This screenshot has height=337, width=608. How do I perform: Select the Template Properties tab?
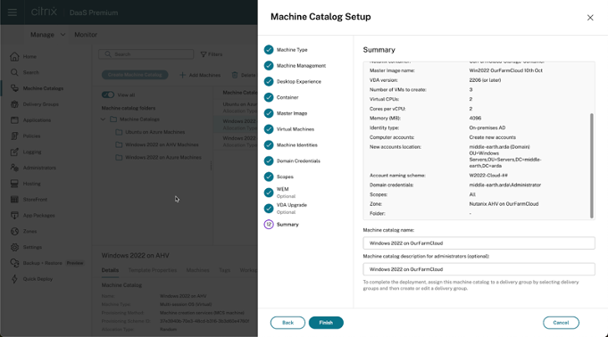click(x=153, y=270)
